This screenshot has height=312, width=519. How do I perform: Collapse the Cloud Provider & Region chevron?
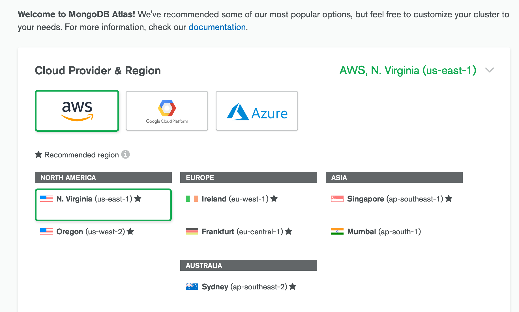click(489, 70)
